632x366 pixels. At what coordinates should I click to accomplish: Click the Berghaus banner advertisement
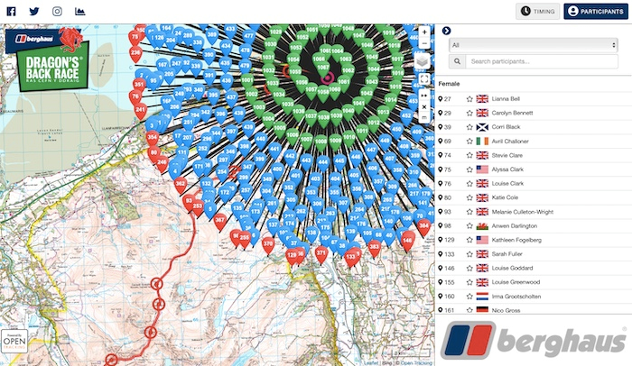point(533,340)
